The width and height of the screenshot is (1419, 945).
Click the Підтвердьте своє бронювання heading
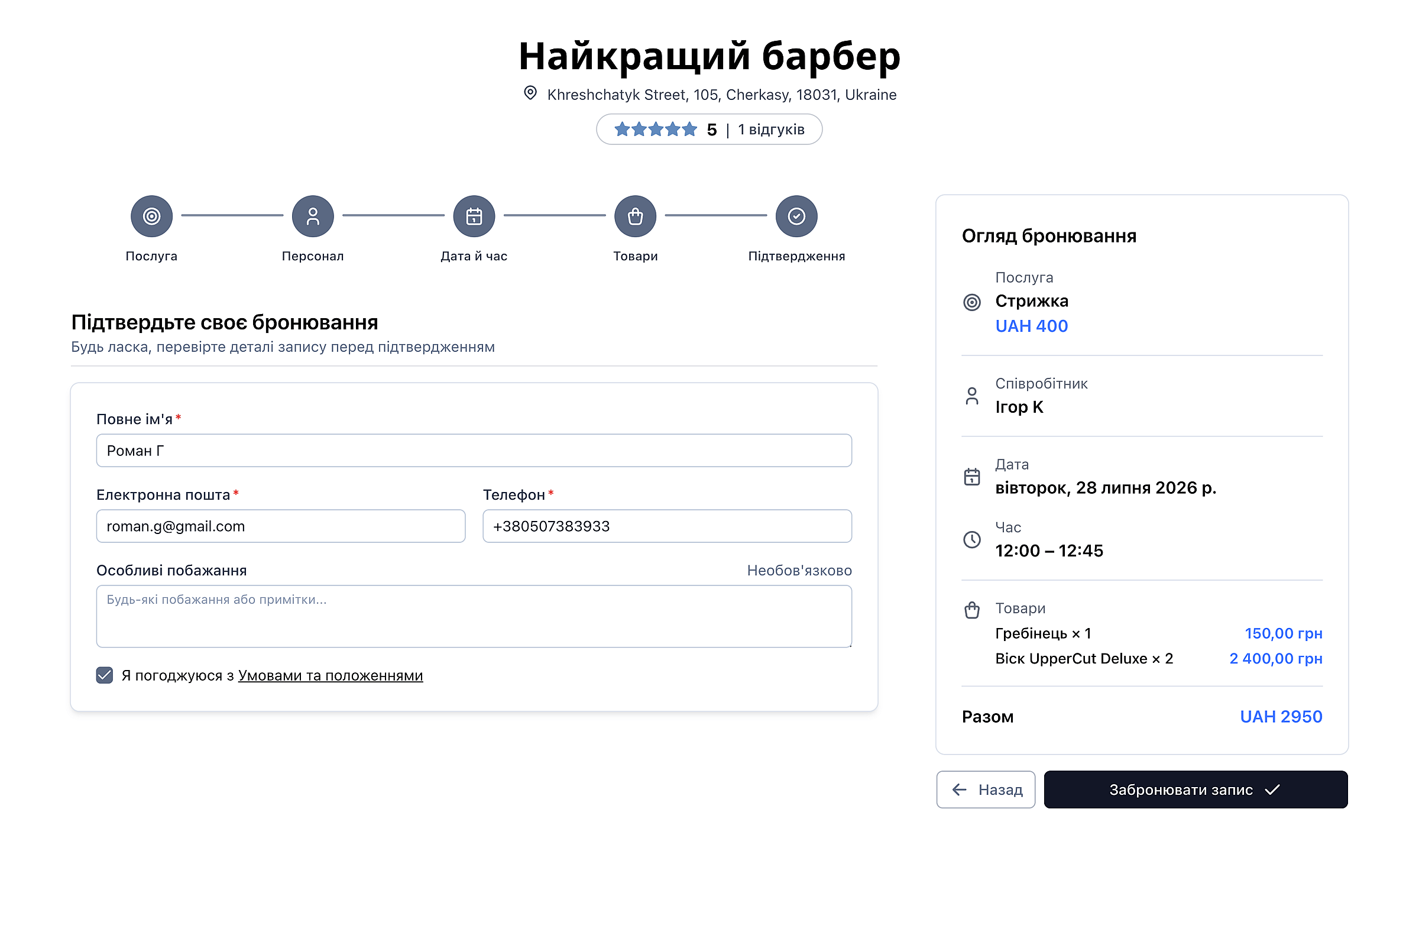point(225,322)
